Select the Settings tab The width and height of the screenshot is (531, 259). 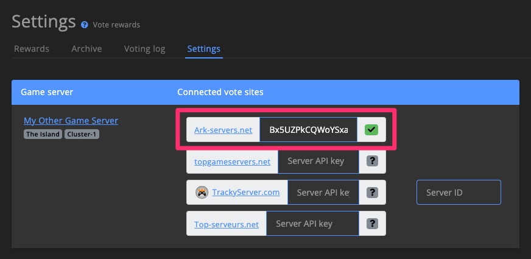[x=204, y=49]
